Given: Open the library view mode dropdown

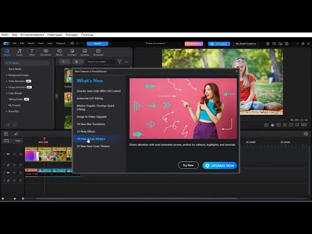Looking at the screenshot, I should pyautogui.click(x=78, y=62).
